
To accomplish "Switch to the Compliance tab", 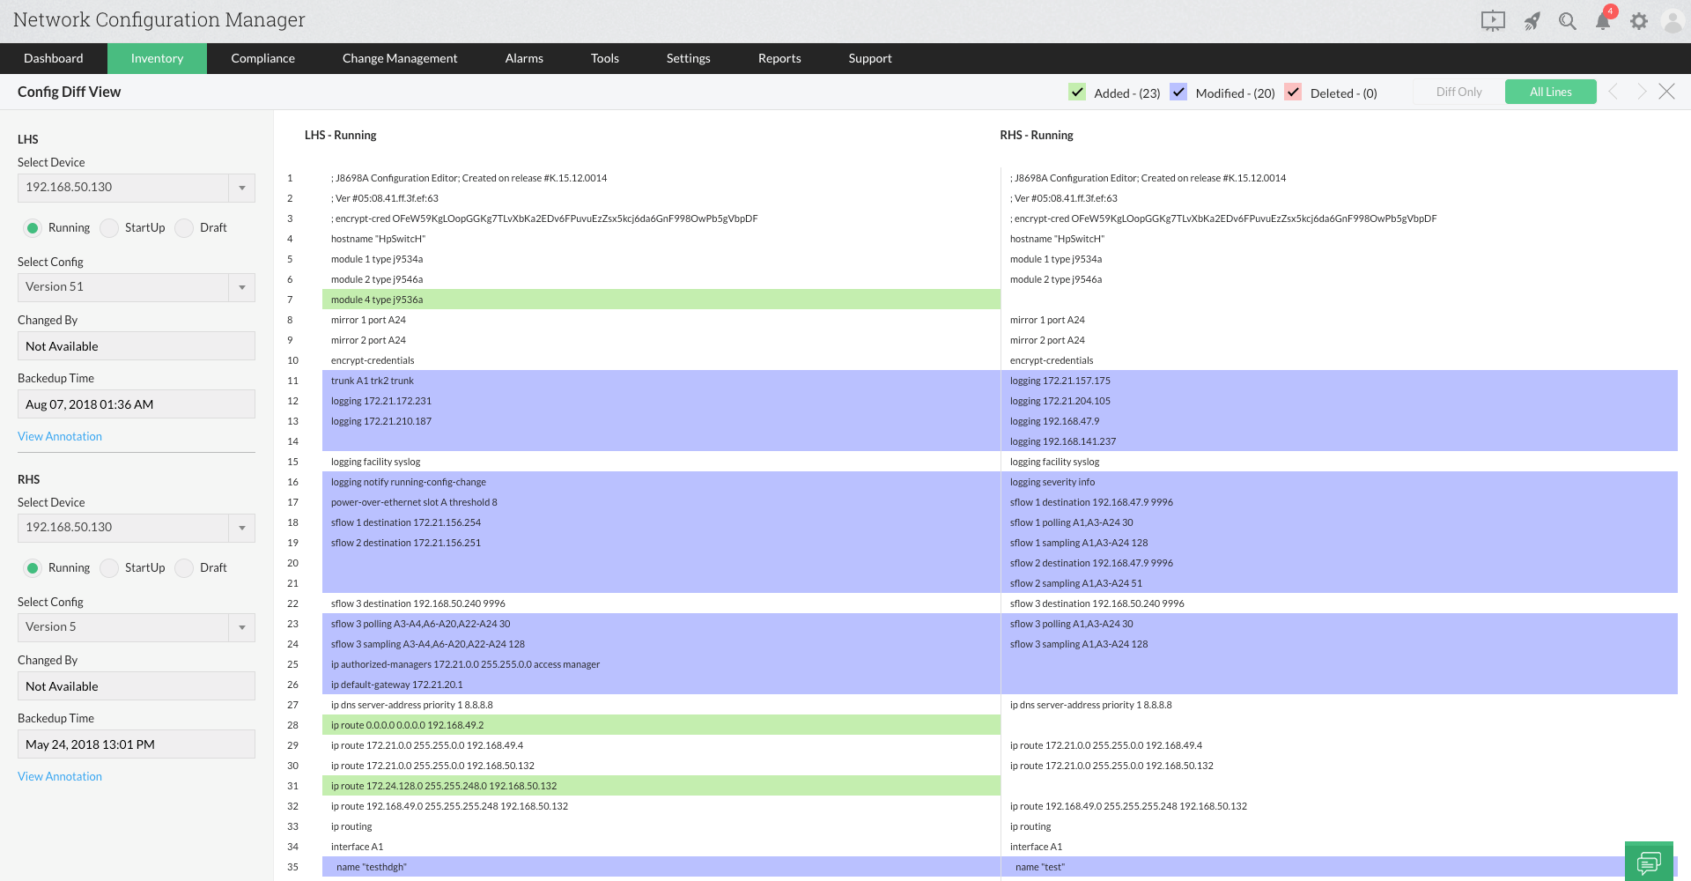I will coord(262,58).
